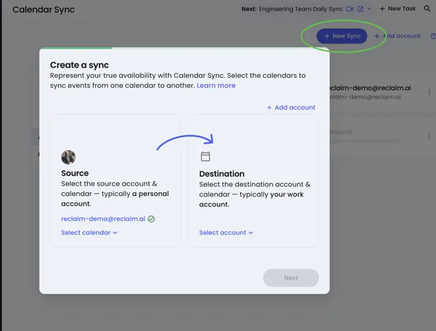Click the destination calendar icon
Screen dimensions: 436x331
point(205,156)
